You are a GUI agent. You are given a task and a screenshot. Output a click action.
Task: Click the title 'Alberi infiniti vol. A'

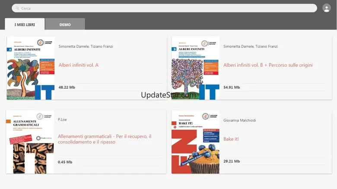[79, 65]
